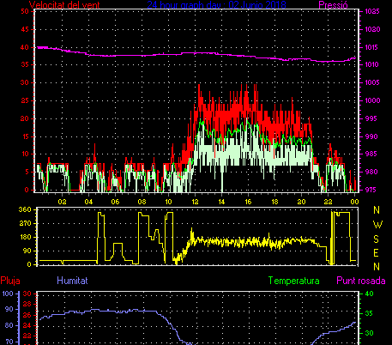
Task: Click the 'W' compass direction letter
Action: point(377,225)
